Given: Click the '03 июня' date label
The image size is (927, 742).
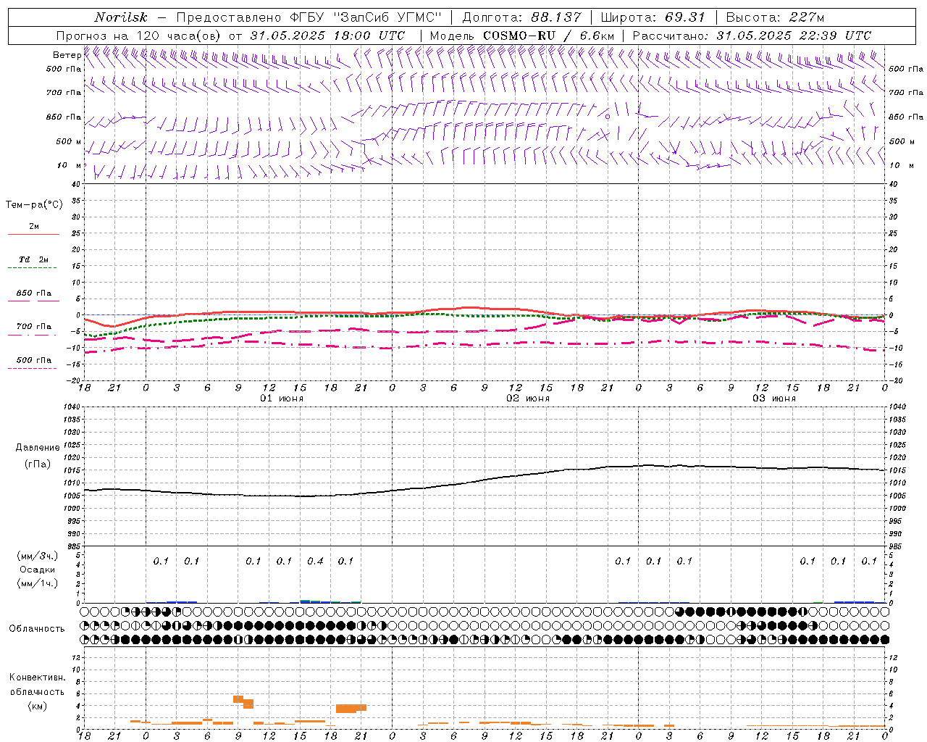Looking at the screenshot, I should 774,399.
